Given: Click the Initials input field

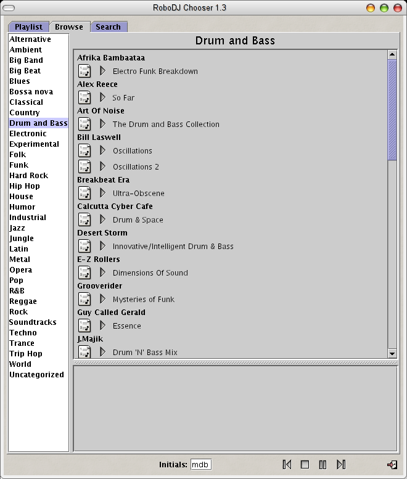Looking at the screenshot, I should click(200, 464).
